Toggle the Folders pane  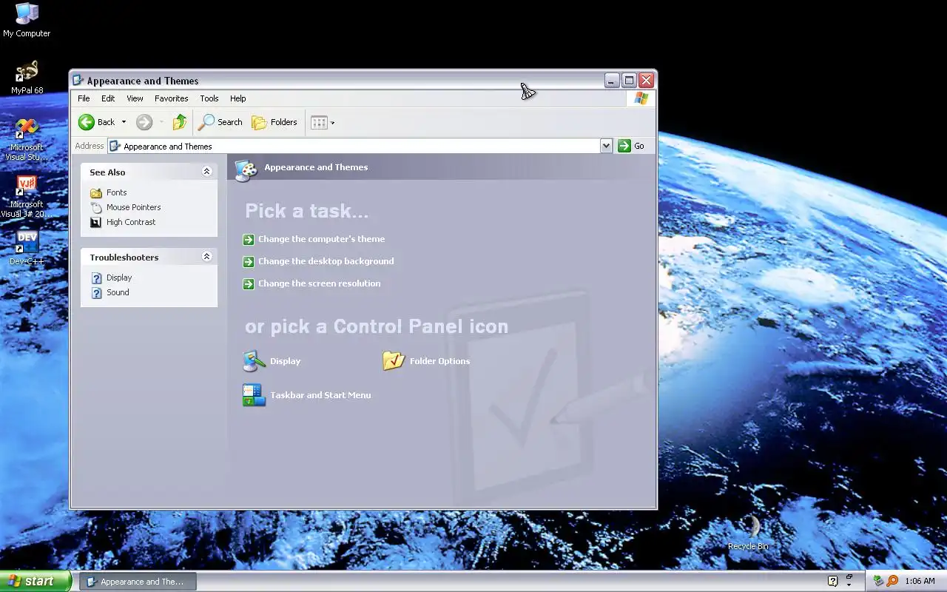coord(274,122)
